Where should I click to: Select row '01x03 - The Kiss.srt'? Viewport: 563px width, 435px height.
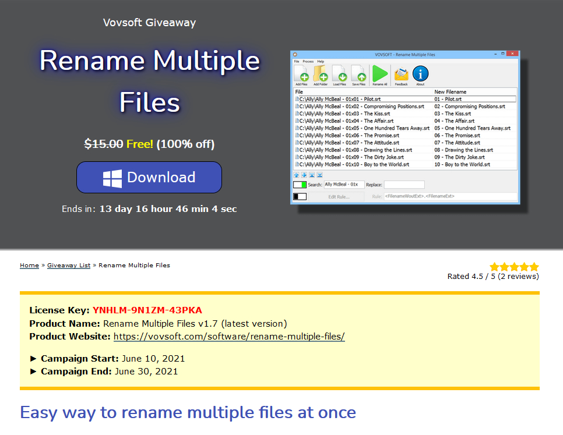[406, 114]
